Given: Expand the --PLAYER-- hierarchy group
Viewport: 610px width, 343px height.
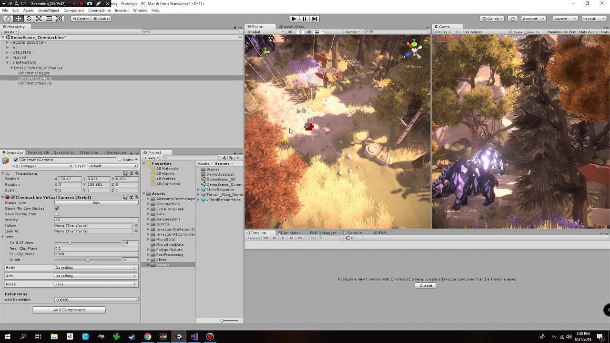Looking at the screenshot, I should tap(7, 58).
